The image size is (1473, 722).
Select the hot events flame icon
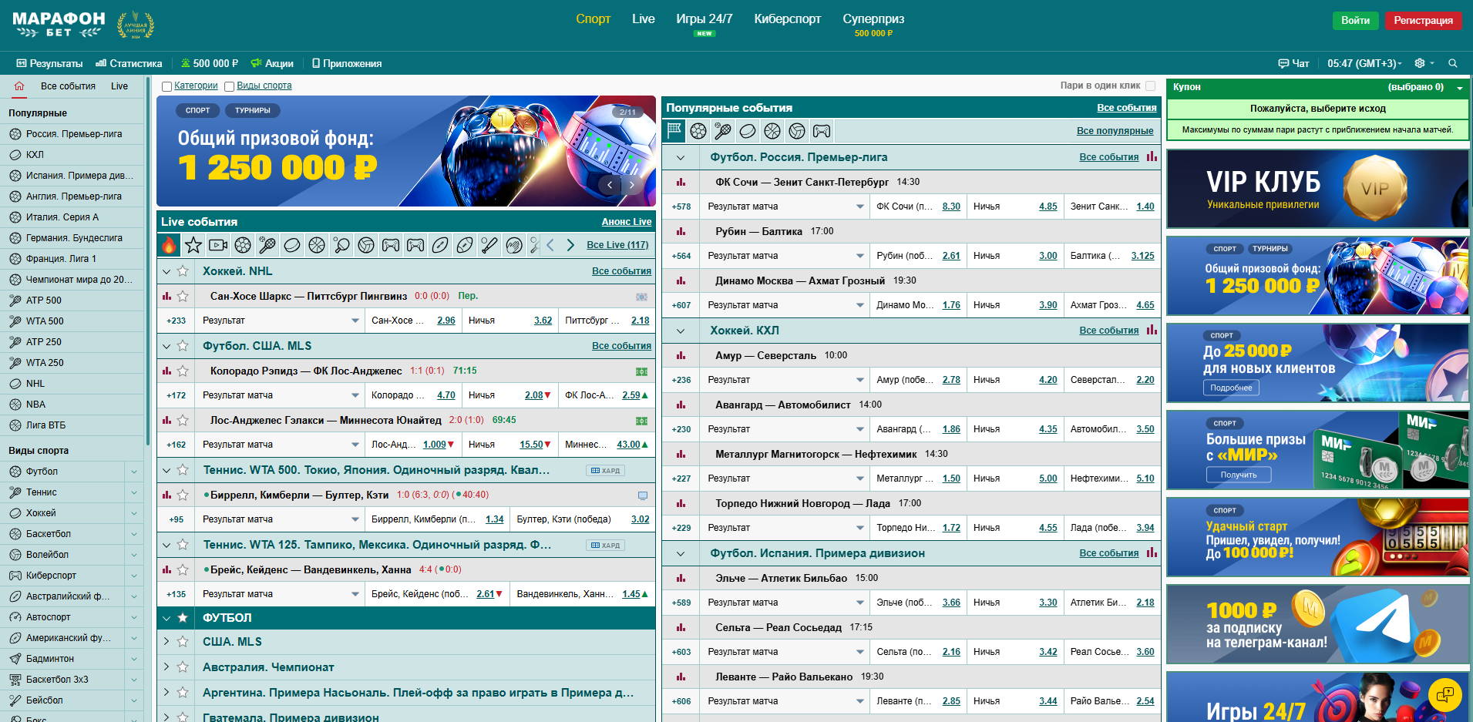click(169, 245)
